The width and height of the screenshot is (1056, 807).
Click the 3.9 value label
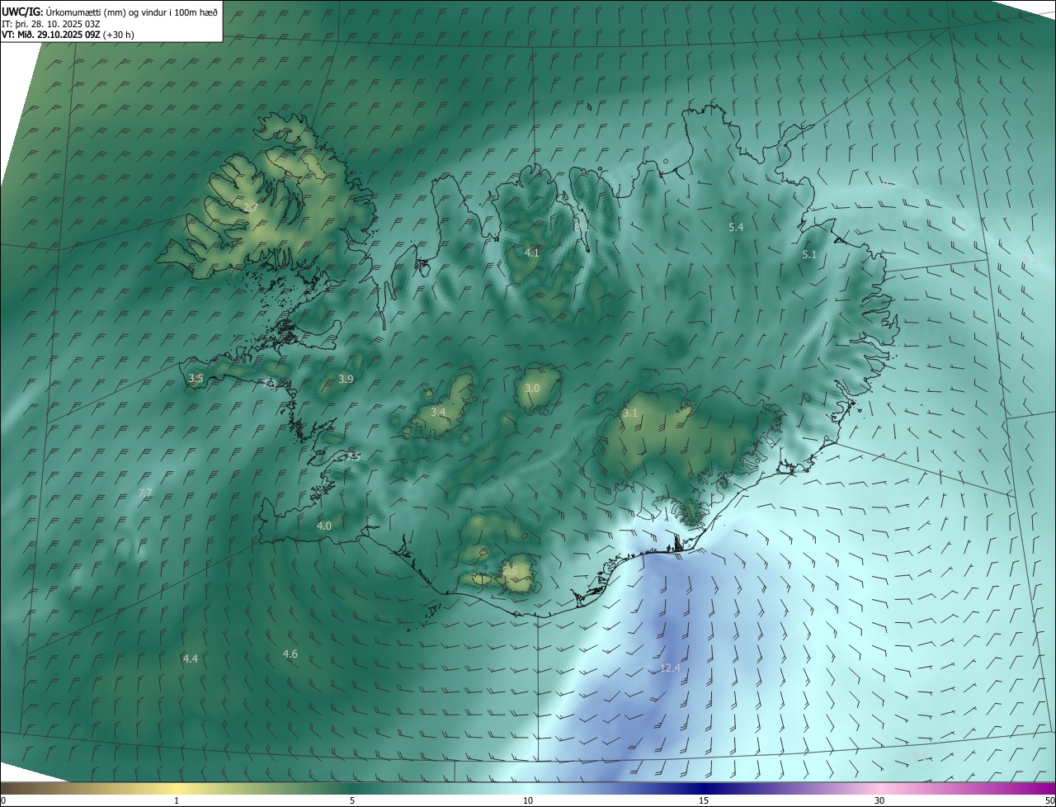point(346,379)
